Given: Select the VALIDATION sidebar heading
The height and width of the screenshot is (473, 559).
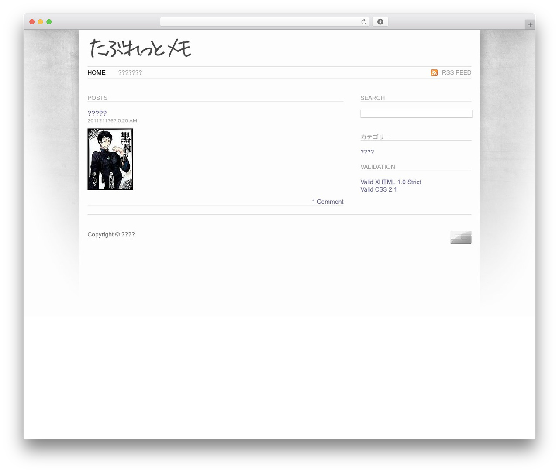Looking at the screenshot, I should [x=378, y=167].
